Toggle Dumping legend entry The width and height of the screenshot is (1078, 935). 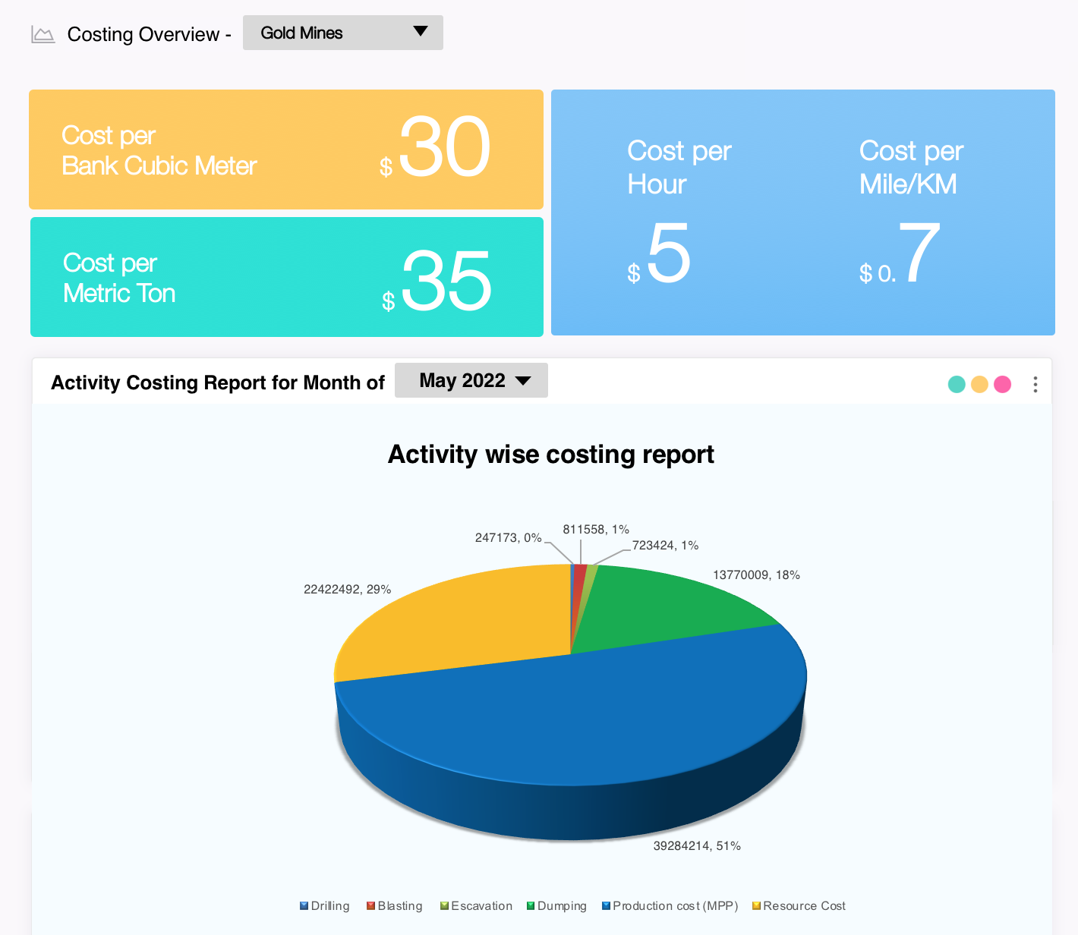556,905
